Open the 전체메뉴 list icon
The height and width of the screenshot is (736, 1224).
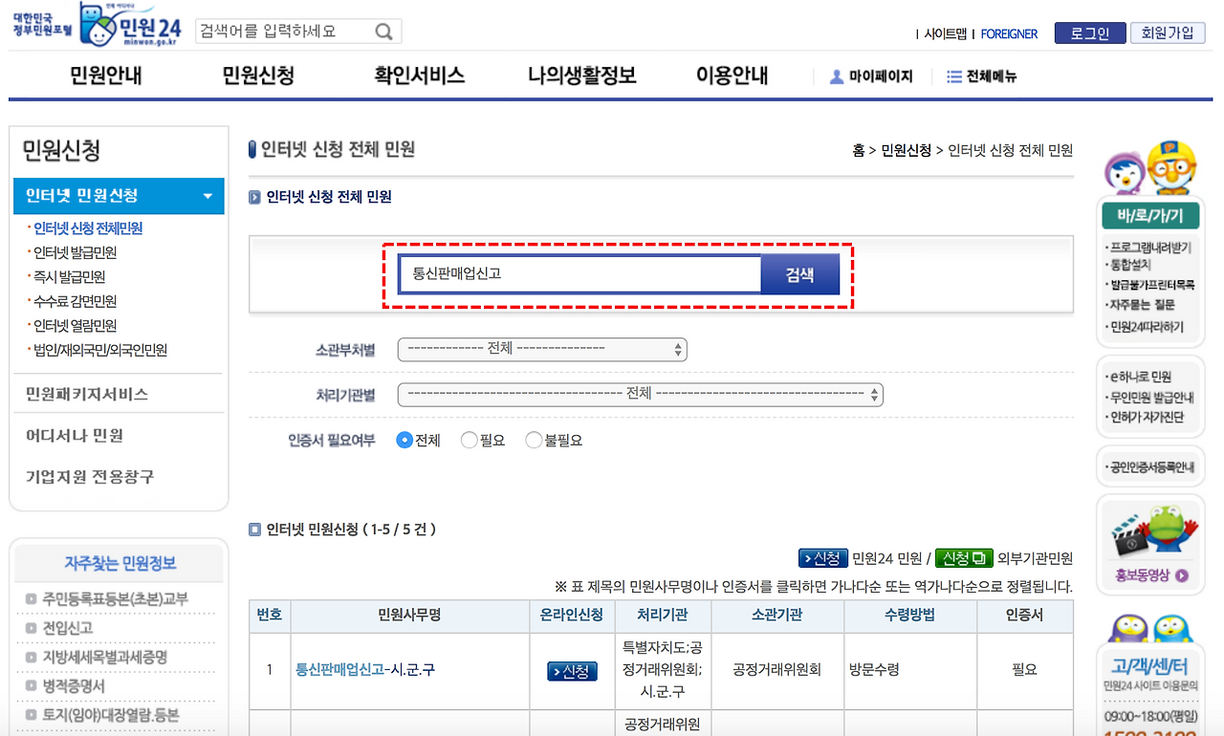(x=953, y=76)
